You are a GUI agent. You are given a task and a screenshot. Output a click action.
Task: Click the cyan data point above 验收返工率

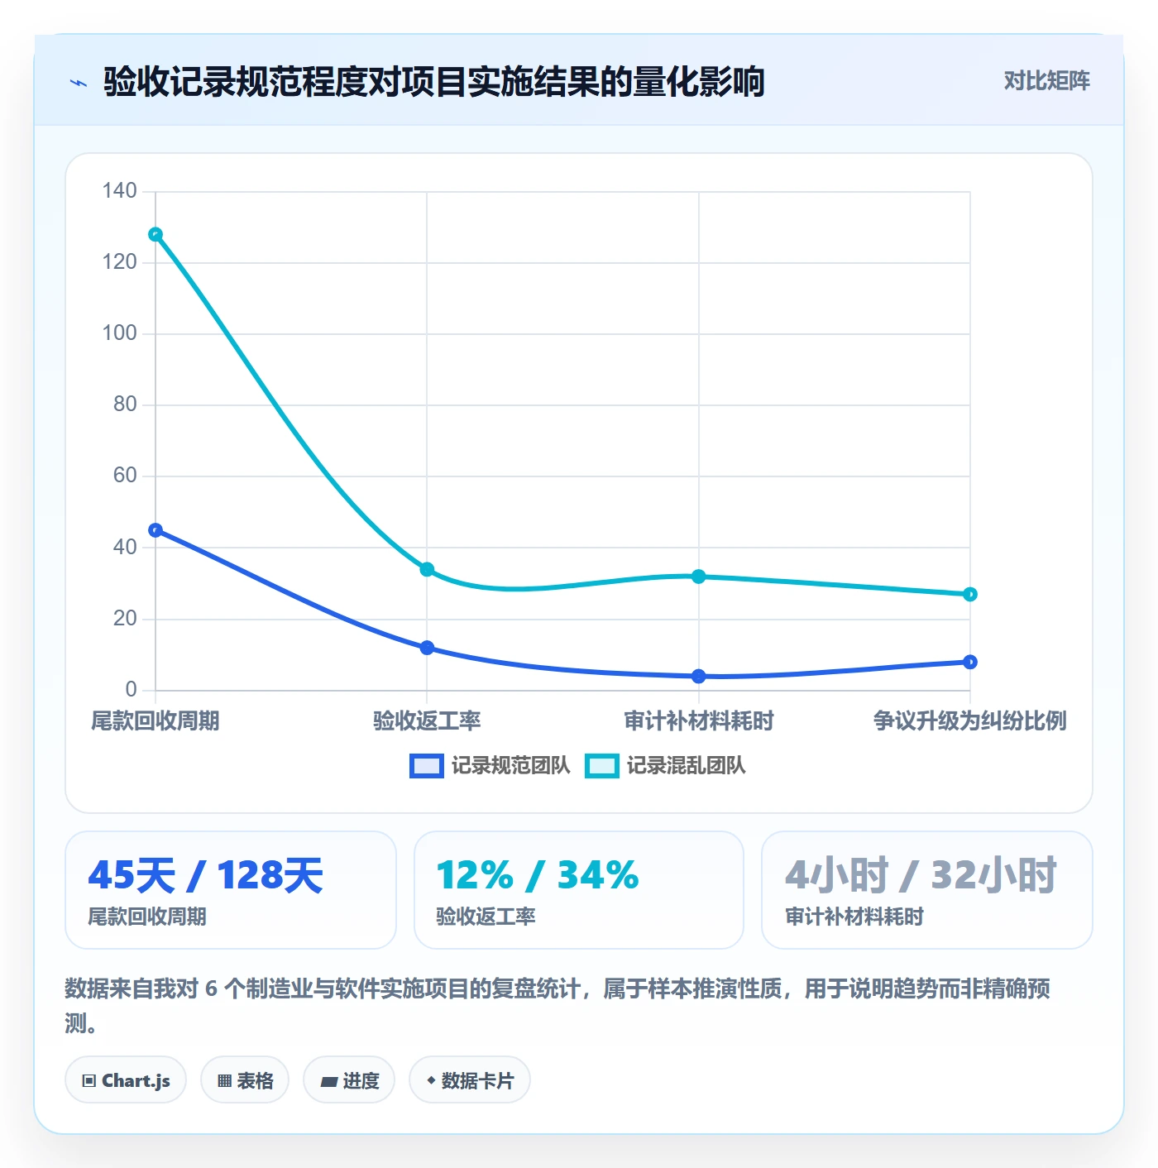pyautogui.click(x=427, y=569)
